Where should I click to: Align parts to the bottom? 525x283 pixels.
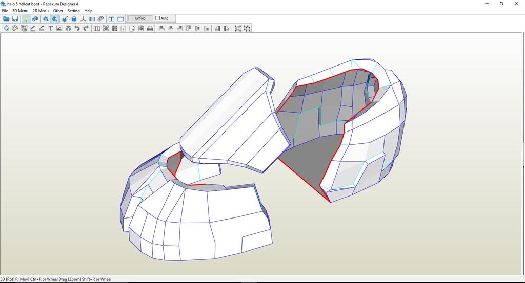point(206,28)
